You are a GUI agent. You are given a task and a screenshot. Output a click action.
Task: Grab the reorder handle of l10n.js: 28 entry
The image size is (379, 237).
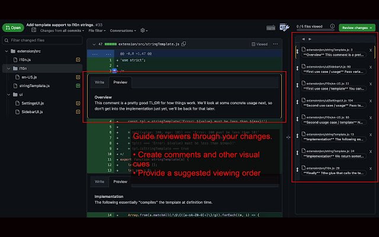(x=297, y=170)
